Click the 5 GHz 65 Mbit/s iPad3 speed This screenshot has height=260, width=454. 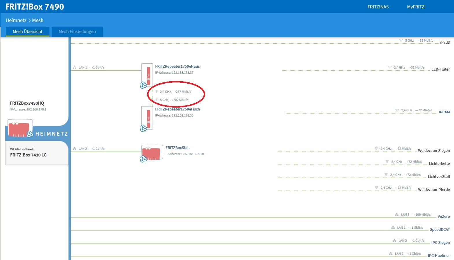(419, 40)
